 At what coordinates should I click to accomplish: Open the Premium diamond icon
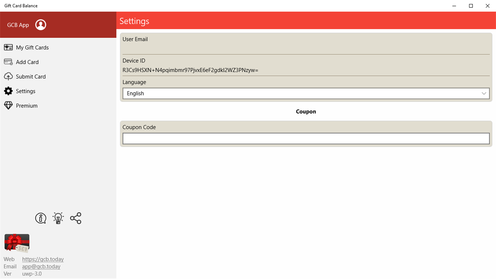point(8,105)
